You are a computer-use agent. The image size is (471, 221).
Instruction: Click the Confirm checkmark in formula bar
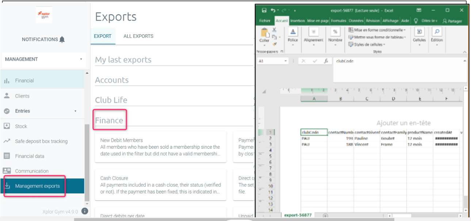tap(315, 61)
